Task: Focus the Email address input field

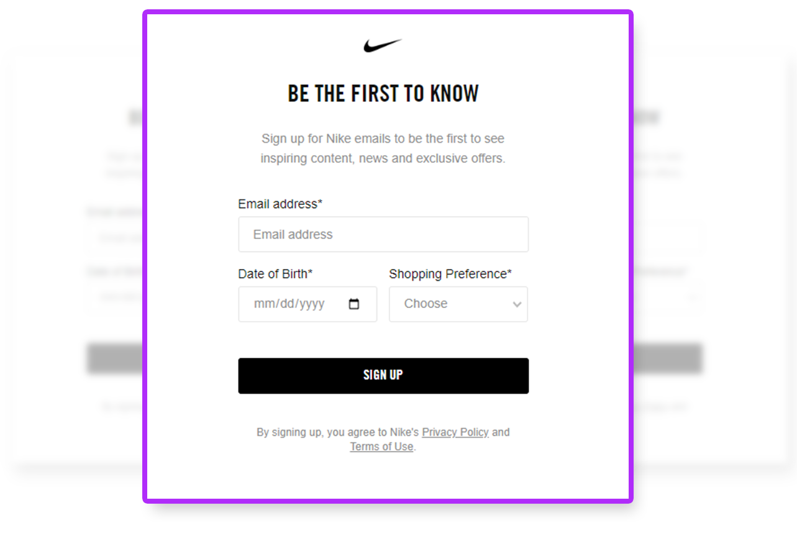Action: 383,234
